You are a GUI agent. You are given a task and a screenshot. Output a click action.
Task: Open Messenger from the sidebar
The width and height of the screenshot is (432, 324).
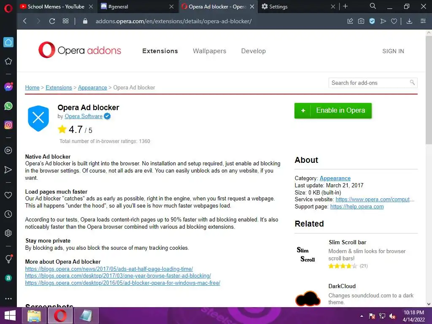click(8, 87)
